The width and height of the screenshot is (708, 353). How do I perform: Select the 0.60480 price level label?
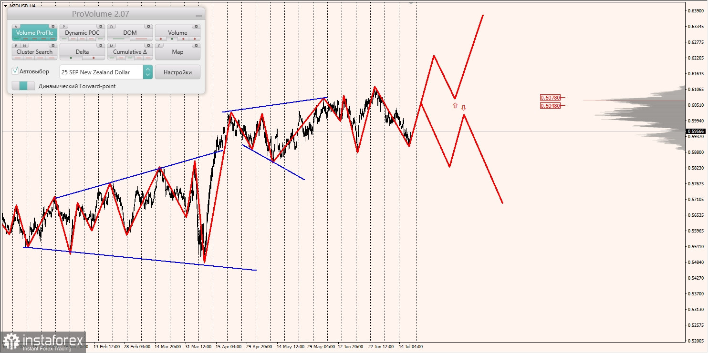tap(550, 105)
